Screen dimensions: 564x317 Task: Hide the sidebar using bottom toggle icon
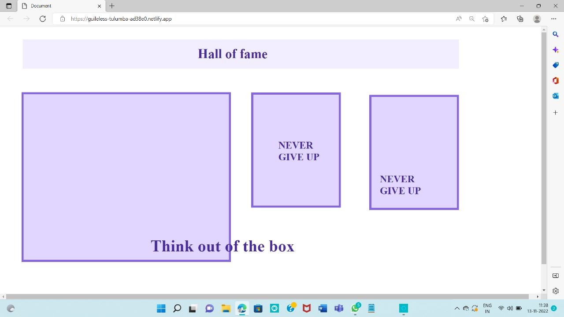[x=556, y=276]
